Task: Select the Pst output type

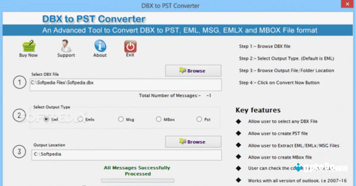Action: click(x=199, y=119)
